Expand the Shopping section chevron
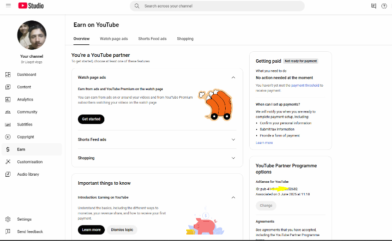The image size is (392, 241). [233, 158]
